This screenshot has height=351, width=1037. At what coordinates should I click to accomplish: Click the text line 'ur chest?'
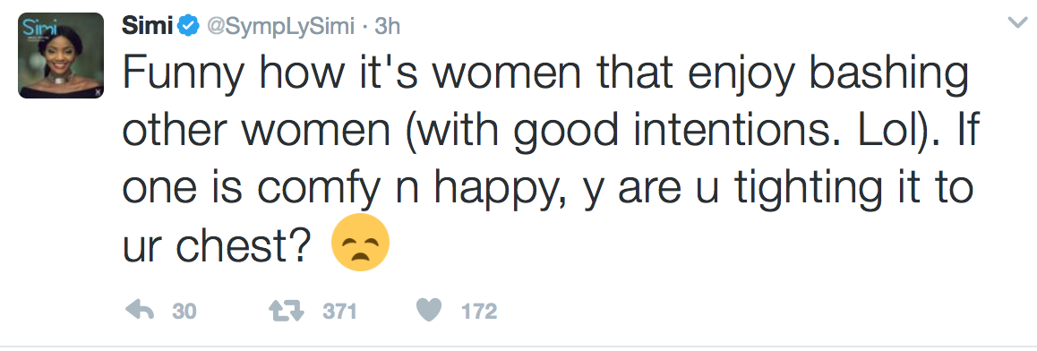[216, 246]
